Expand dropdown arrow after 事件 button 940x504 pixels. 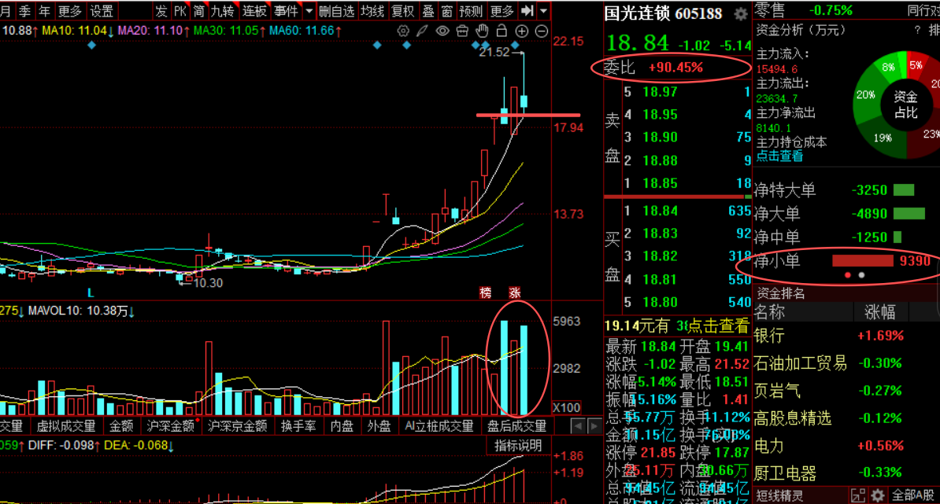[x=309, y=11]
